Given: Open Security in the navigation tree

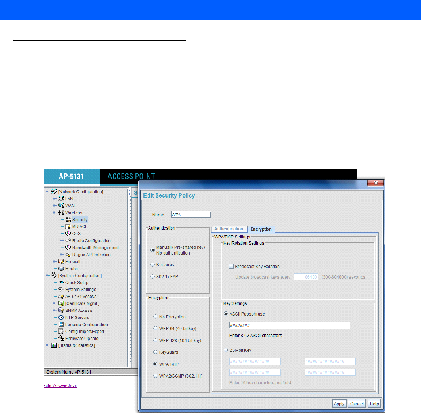Looking at the screenshot, I should (80, 220).
